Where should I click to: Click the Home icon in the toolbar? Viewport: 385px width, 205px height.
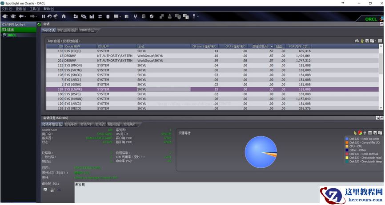[x=63, y=16]
